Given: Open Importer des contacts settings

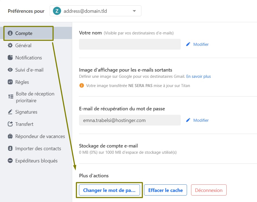Looking at the screenshot, I should (38, 149).
